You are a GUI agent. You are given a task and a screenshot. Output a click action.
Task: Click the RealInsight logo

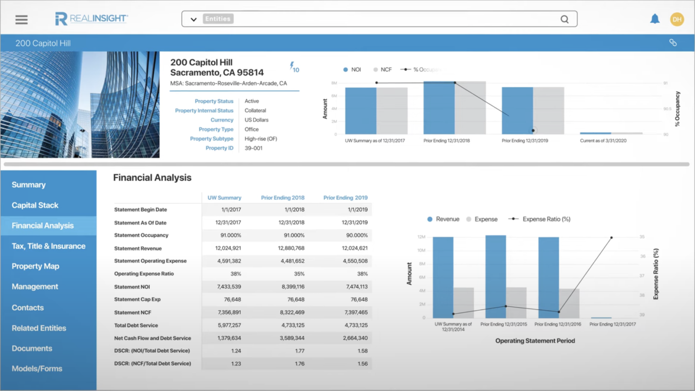[90, 19]
